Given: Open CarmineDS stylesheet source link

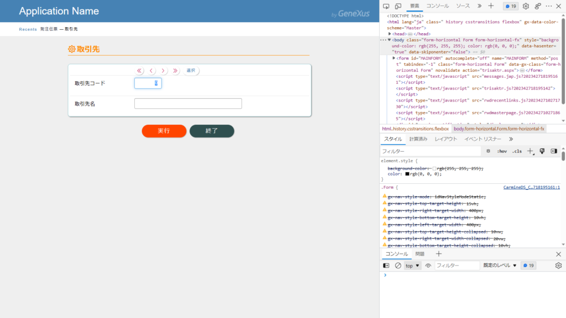Looking at the screenshot, I should [x=531, y=188].
